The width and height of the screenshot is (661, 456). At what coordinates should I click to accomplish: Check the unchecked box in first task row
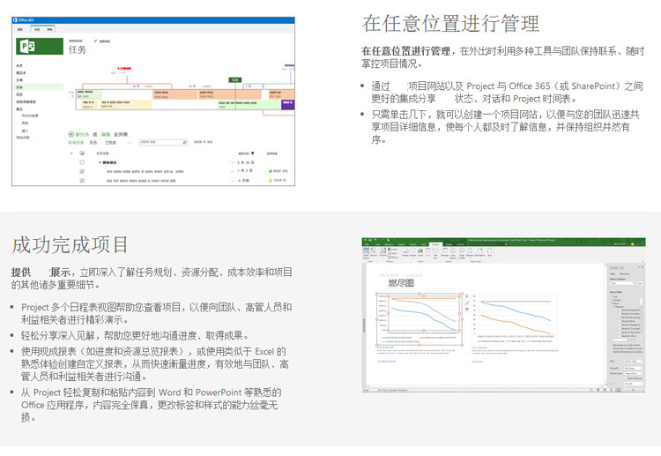coord(82,163)
